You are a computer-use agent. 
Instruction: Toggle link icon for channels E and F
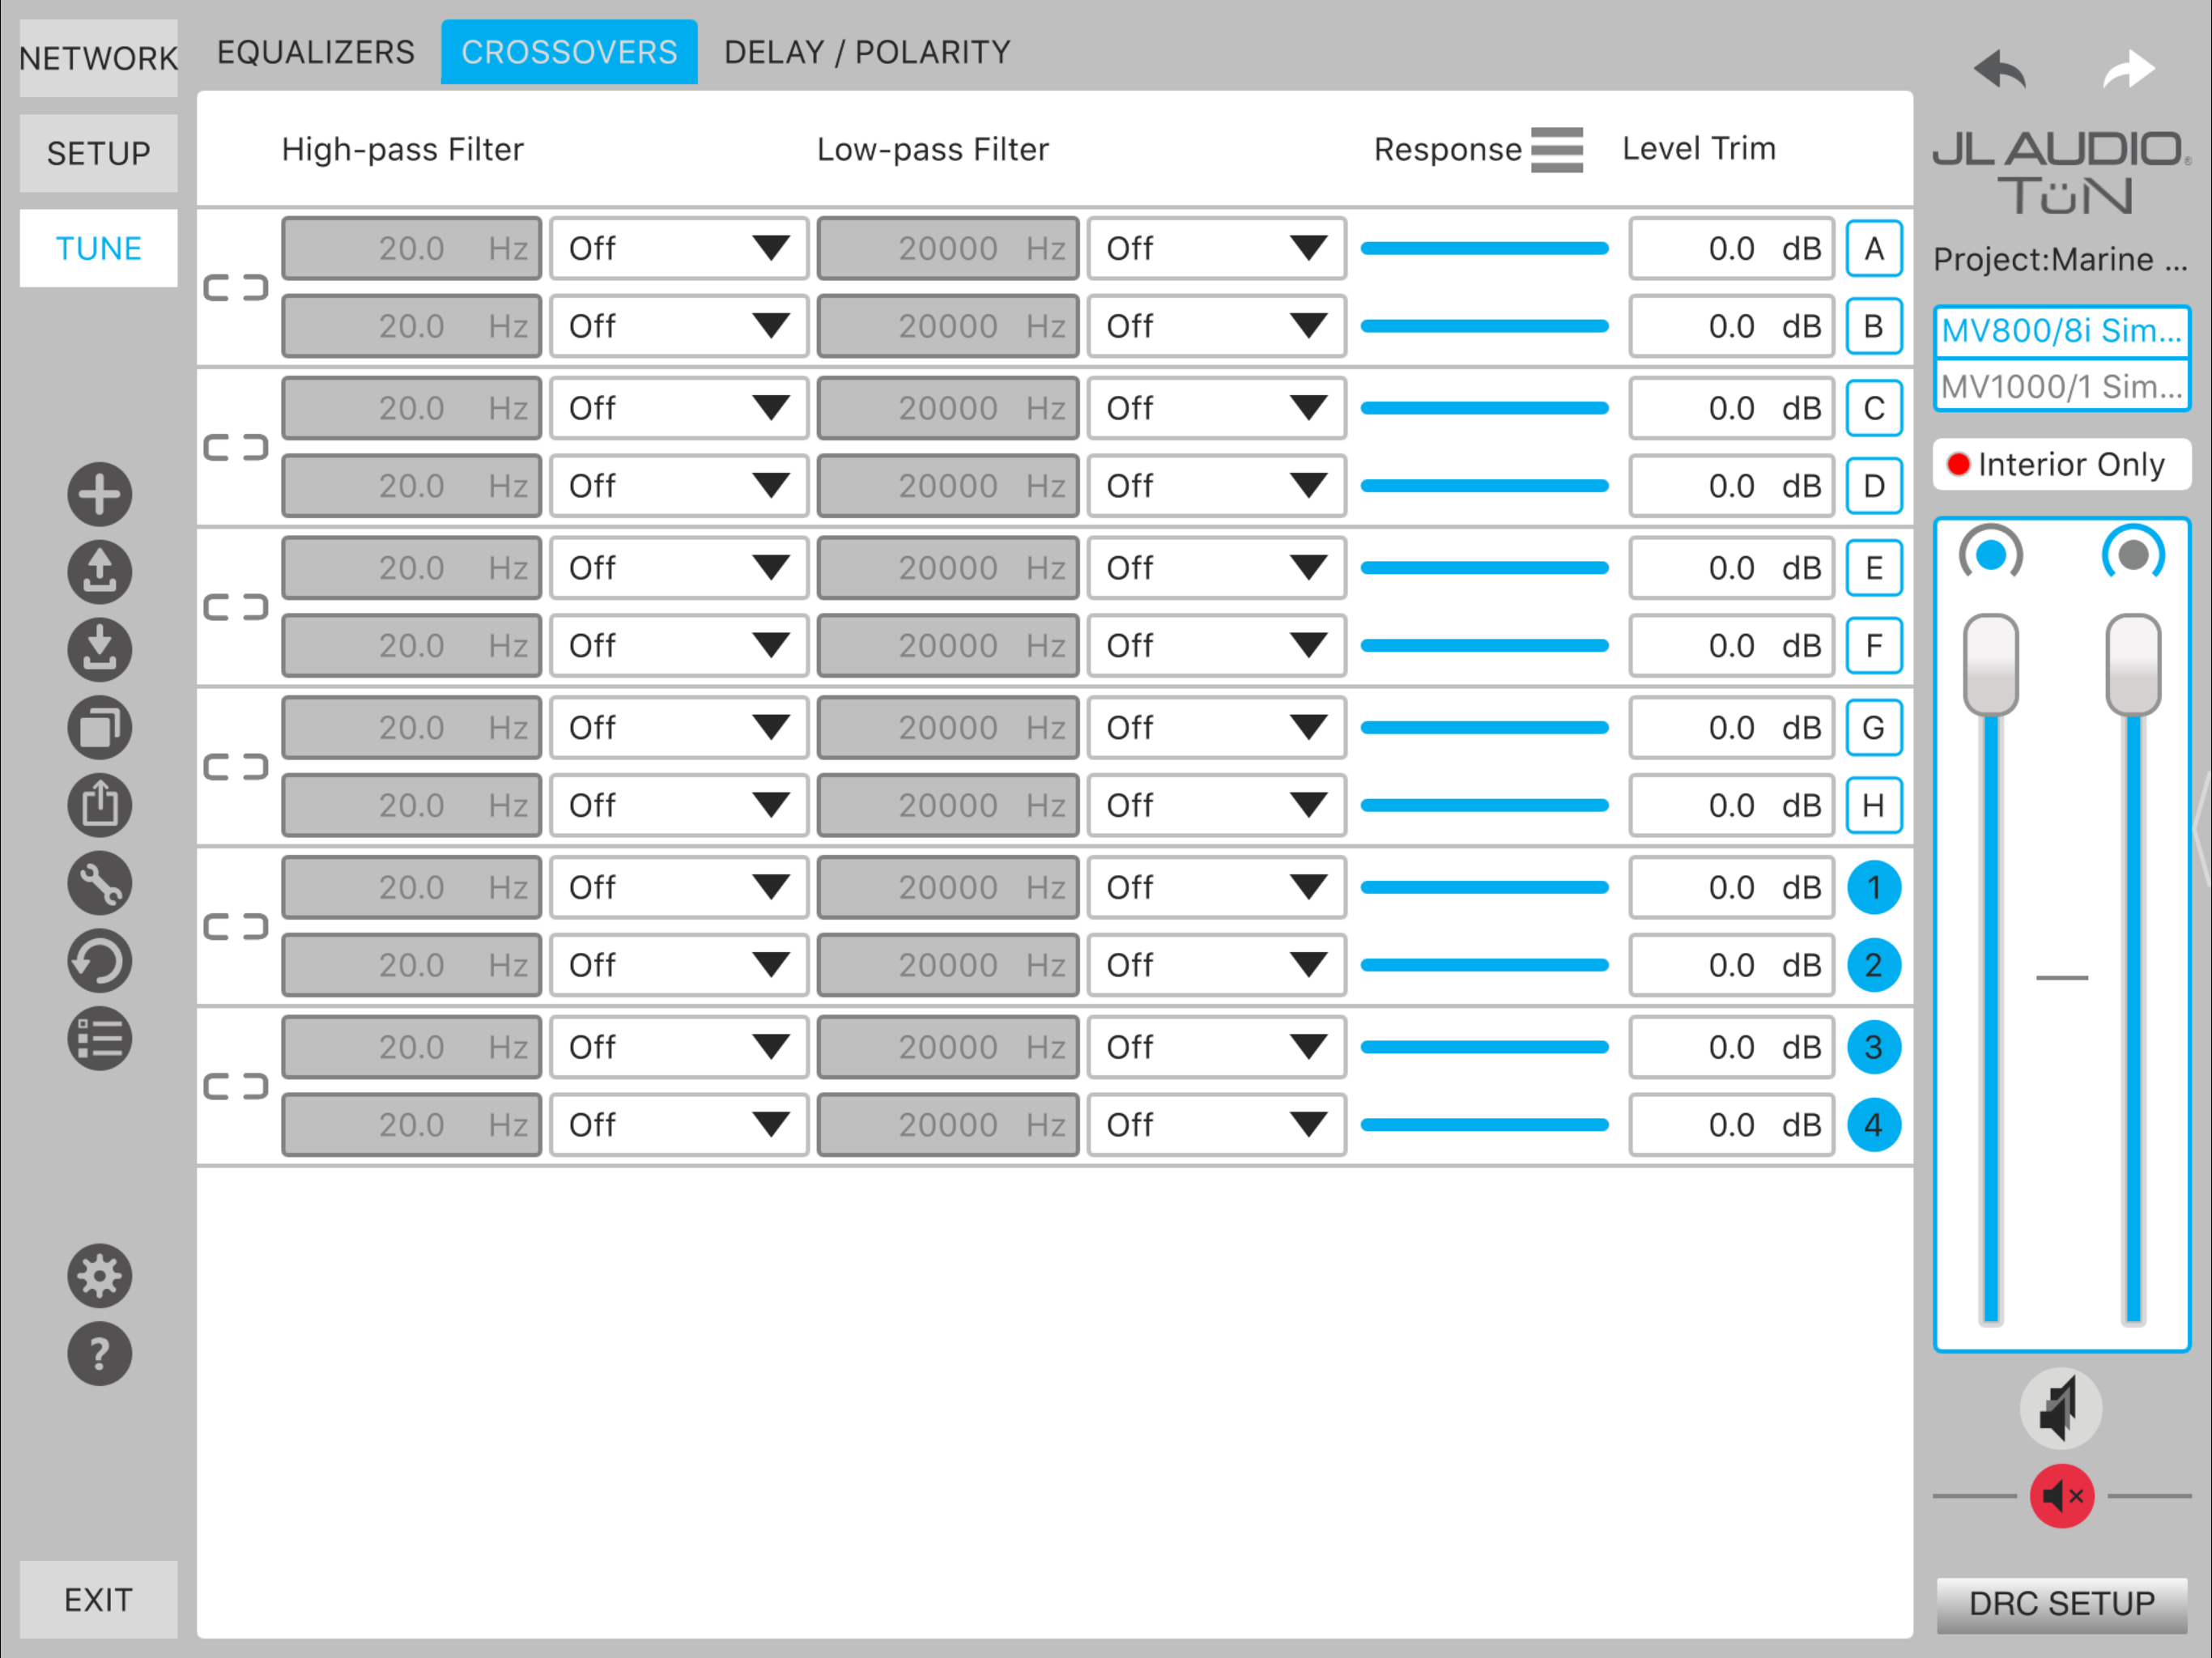pos(236,607)
